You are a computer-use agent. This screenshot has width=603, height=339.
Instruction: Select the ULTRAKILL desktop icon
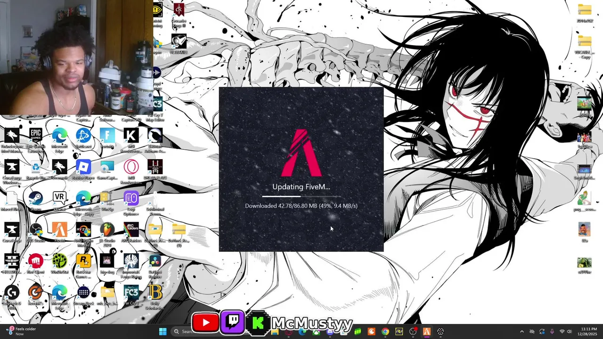(179, 44)
